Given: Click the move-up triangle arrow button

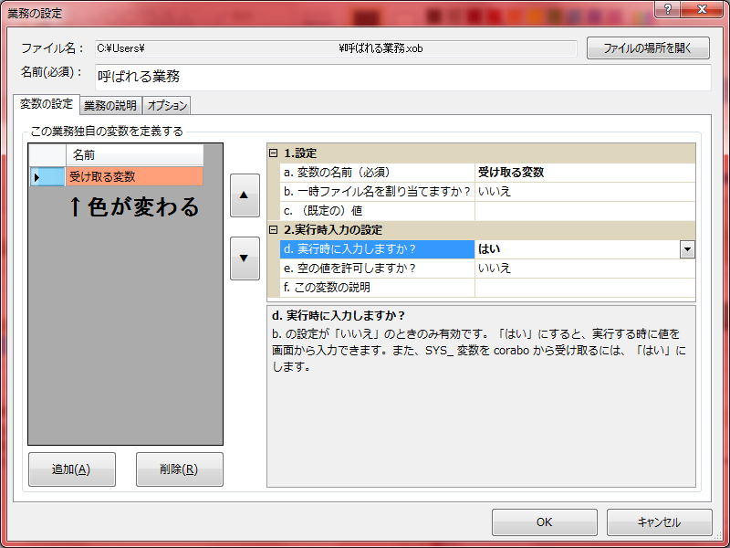Looking at the screenshot, I should tap(245, 195).
